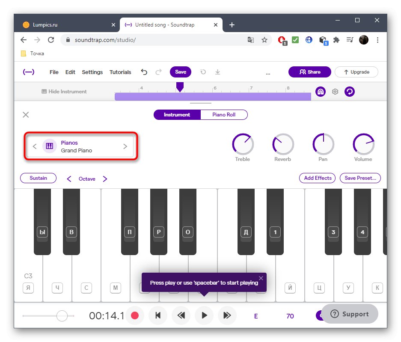Reload the Soundtrap page
This screenshot has height=342, width=401.
coord(51,40)
